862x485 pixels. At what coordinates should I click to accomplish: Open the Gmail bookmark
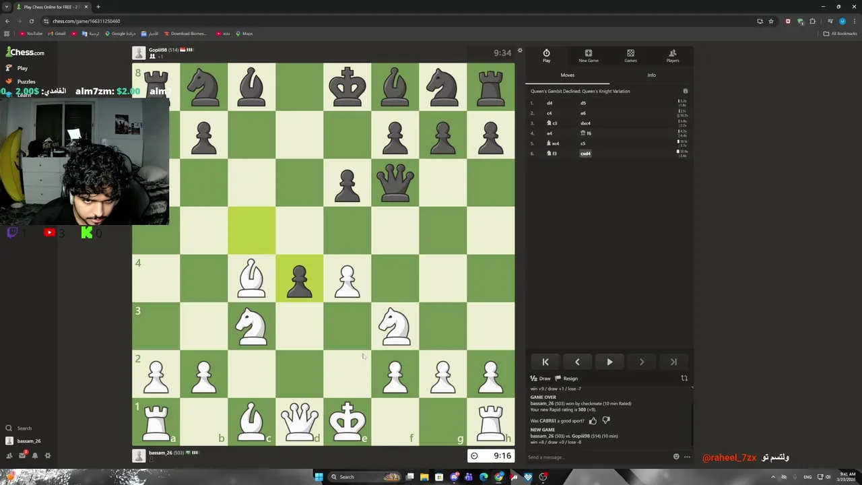pyautogui.click(x=57, y=34)
